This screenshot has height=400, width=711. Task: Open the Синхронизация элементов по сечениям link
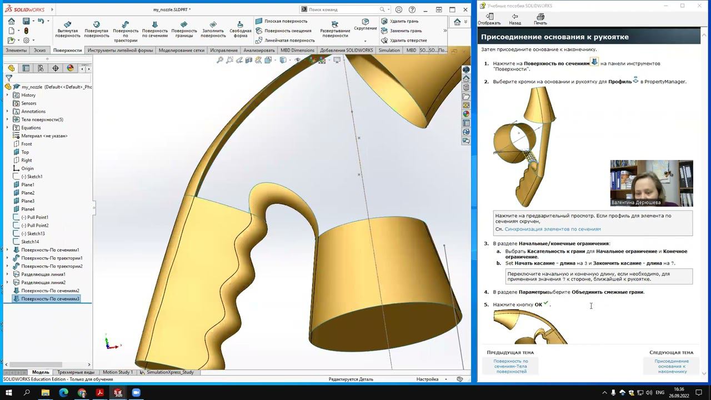click(553, 229)
